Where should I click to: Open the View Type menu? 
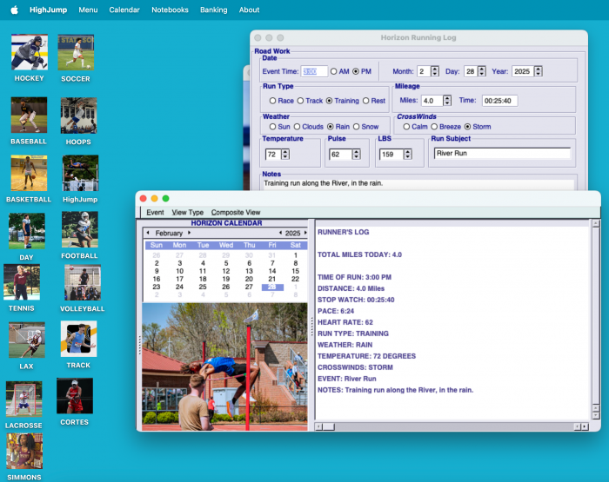[187, 212]
